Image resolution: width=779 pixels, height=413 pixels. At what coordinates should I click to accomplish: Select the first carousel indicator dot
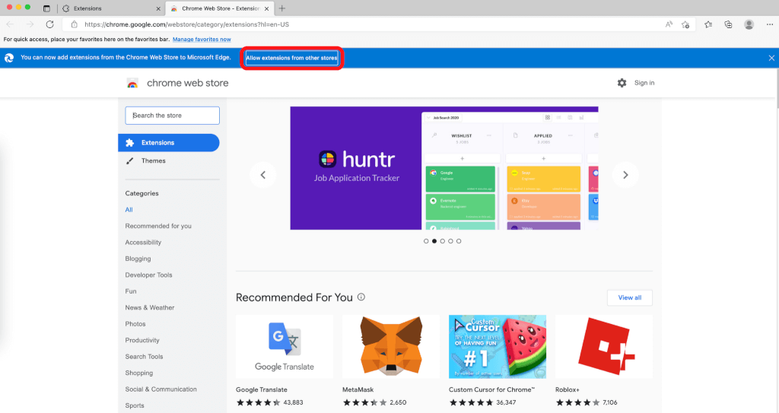426,241
